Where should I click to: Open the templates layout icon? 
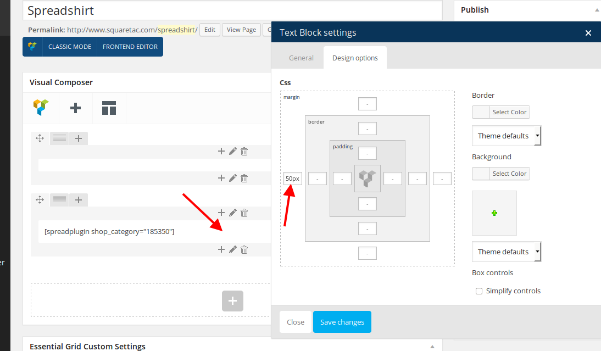click(109, 108)
